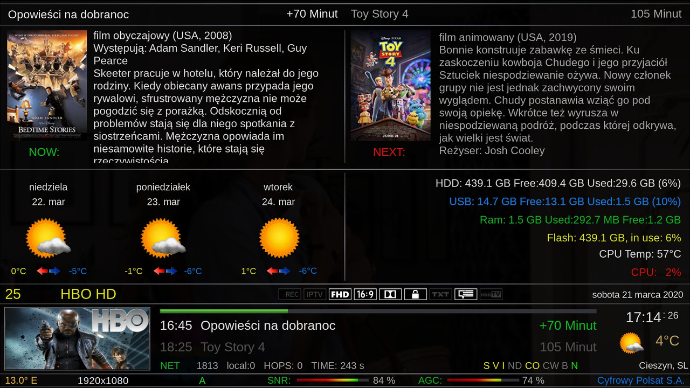
Task: Click the '105 Minut' duration in bottom bar
Action: click(568, 347)
